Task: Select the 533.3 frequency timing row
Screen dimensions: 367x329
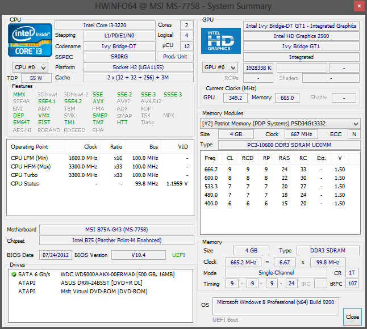Action: [x=280, y=187]
